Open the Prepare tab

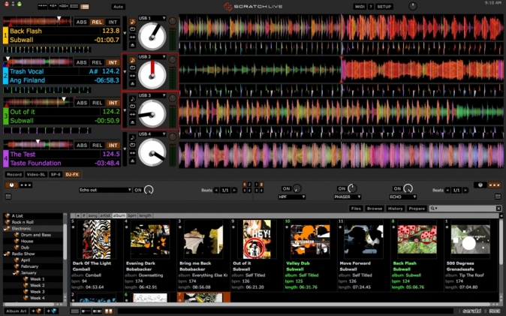point(417,209)
